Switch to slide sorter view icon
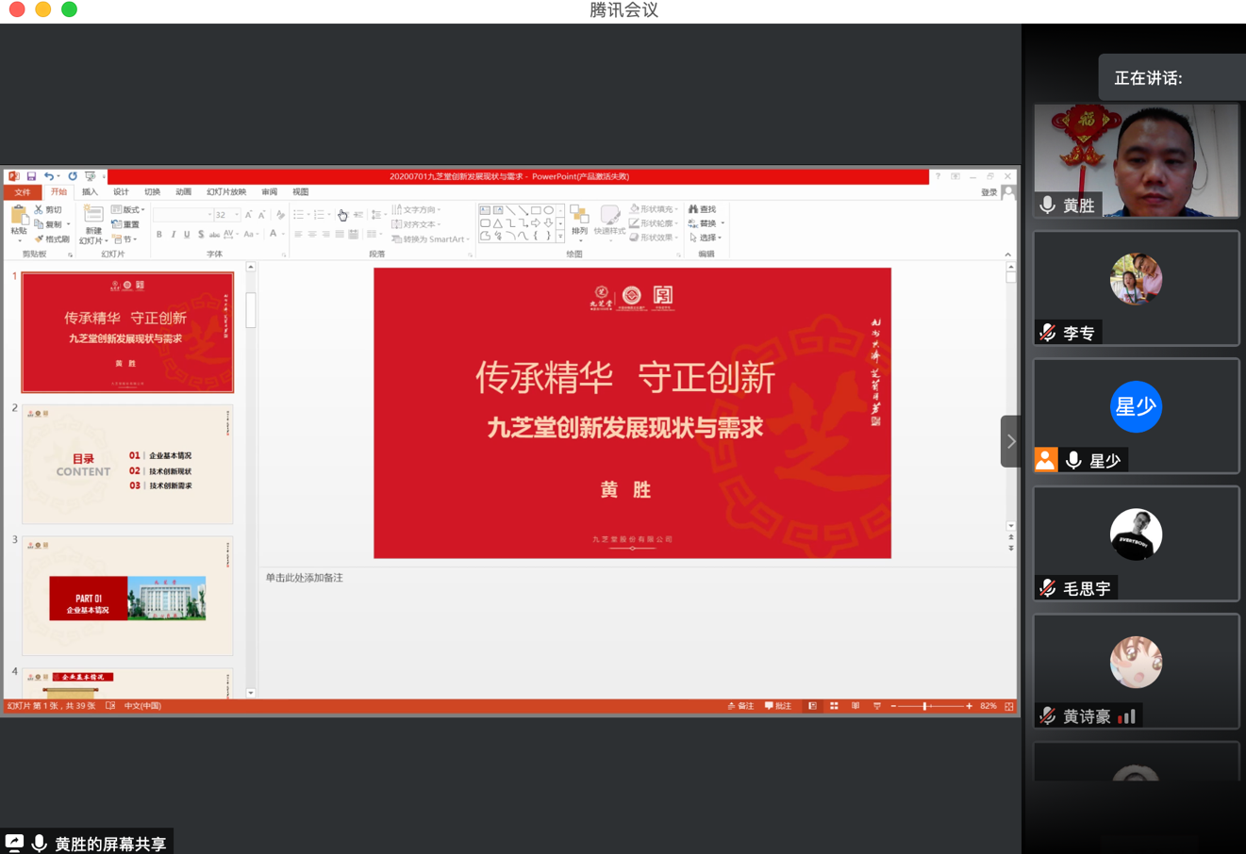The height and width of the screenshot is (854, 1246). [834, 706]
